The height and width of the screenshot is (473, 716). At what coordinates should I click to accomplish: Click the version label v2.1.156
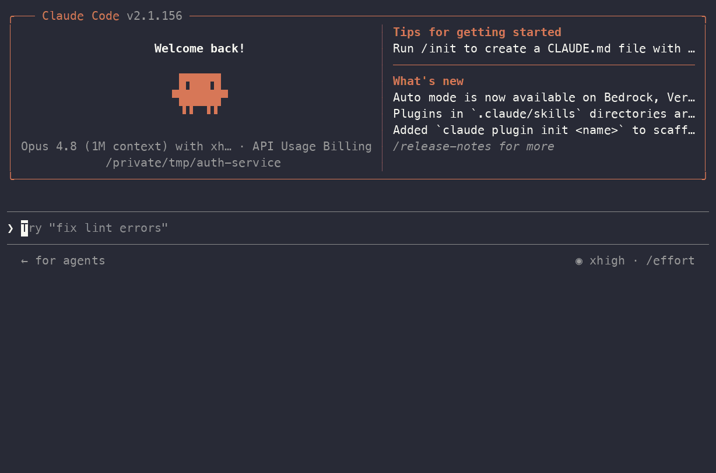(x=155, y=16)
